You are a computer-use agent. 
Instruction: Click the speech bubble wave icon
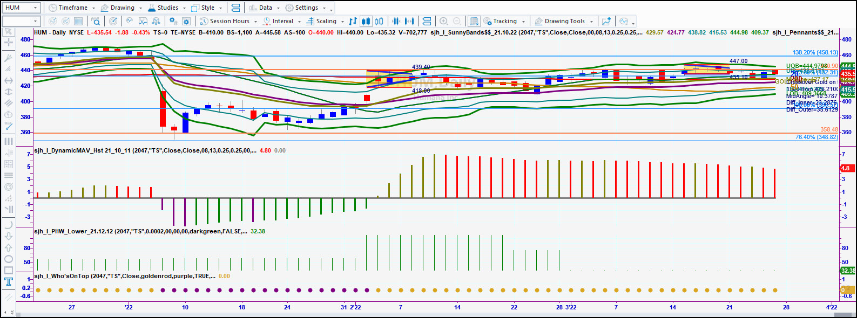[x=624, y=21]
